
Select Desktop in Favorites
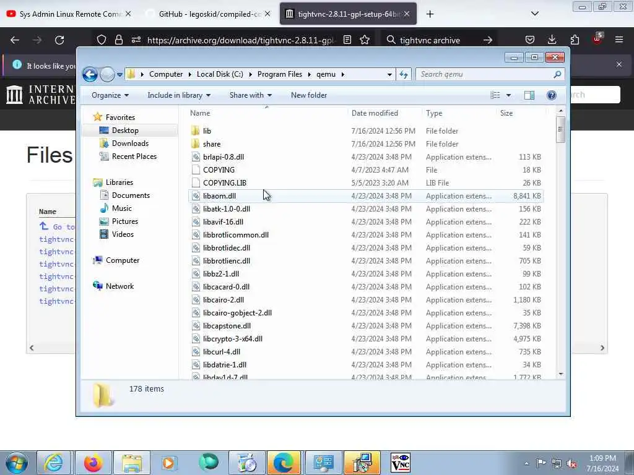(x=125, y=131)
